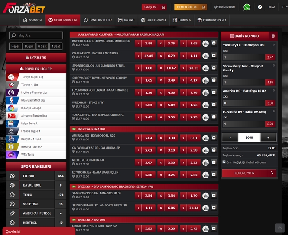This screenshot has width=288, height=235.
Task: Open Tombala tab
Action: (x=182, y=20)
